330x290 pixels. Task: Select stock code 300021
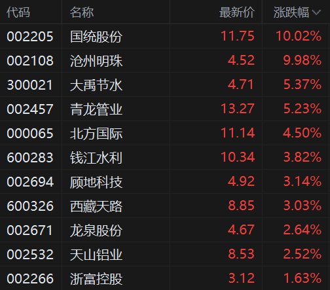29,85
